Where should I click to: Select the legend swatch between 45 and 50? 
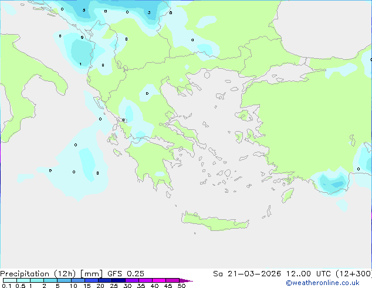(x=173, y=280)
